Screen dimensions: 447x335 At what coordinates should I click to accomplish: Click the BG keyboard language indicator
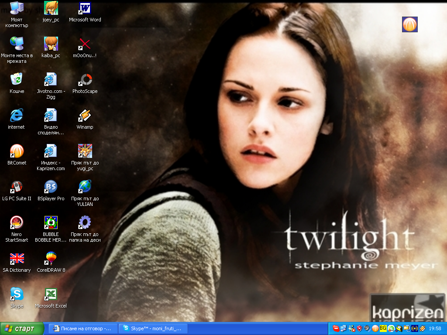(x=383, y=328)
